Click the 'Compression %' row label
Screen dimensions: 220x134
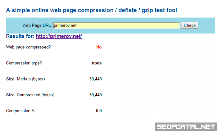(21, 111)
